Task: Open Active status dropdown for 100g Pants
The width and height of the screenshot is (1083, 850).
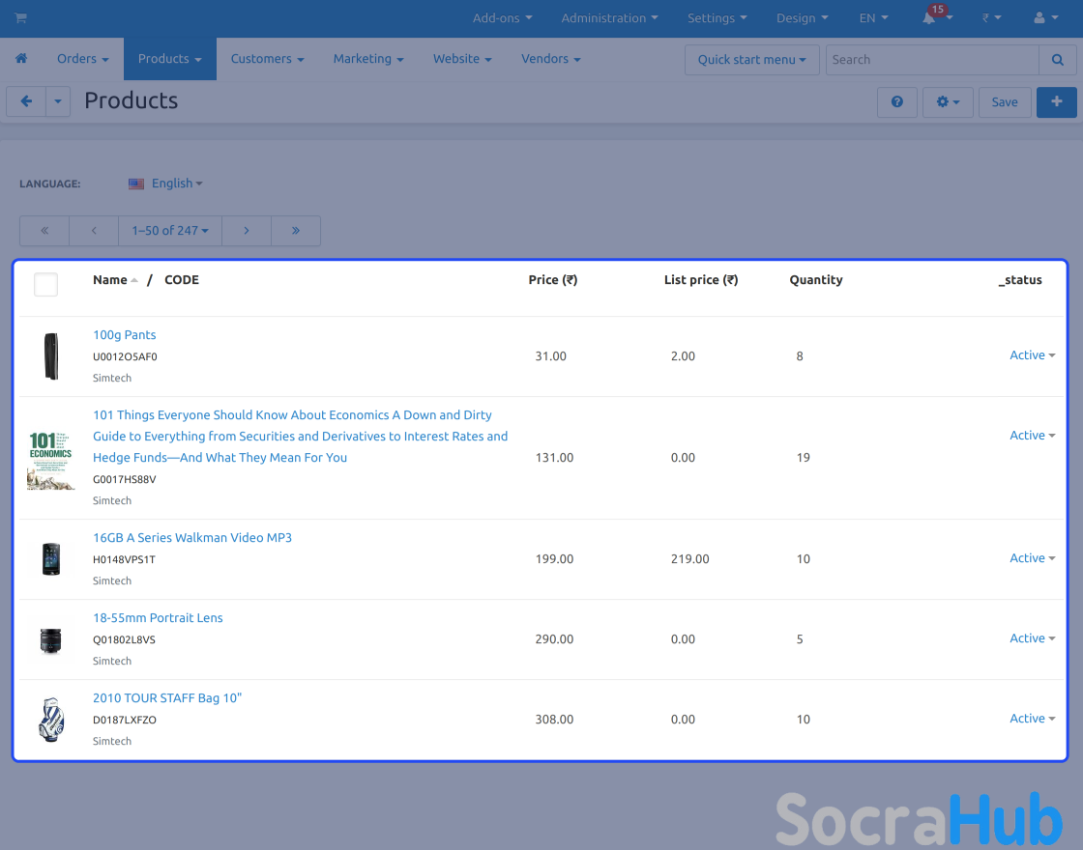Action: (1032, 355)
